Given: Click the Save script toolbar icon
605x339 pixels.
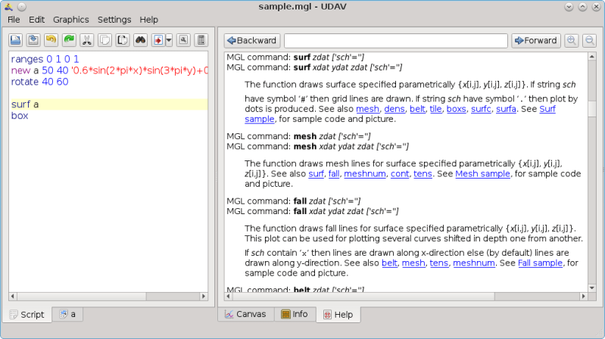Looking at the screenshot, I should (x=33, y=40).
